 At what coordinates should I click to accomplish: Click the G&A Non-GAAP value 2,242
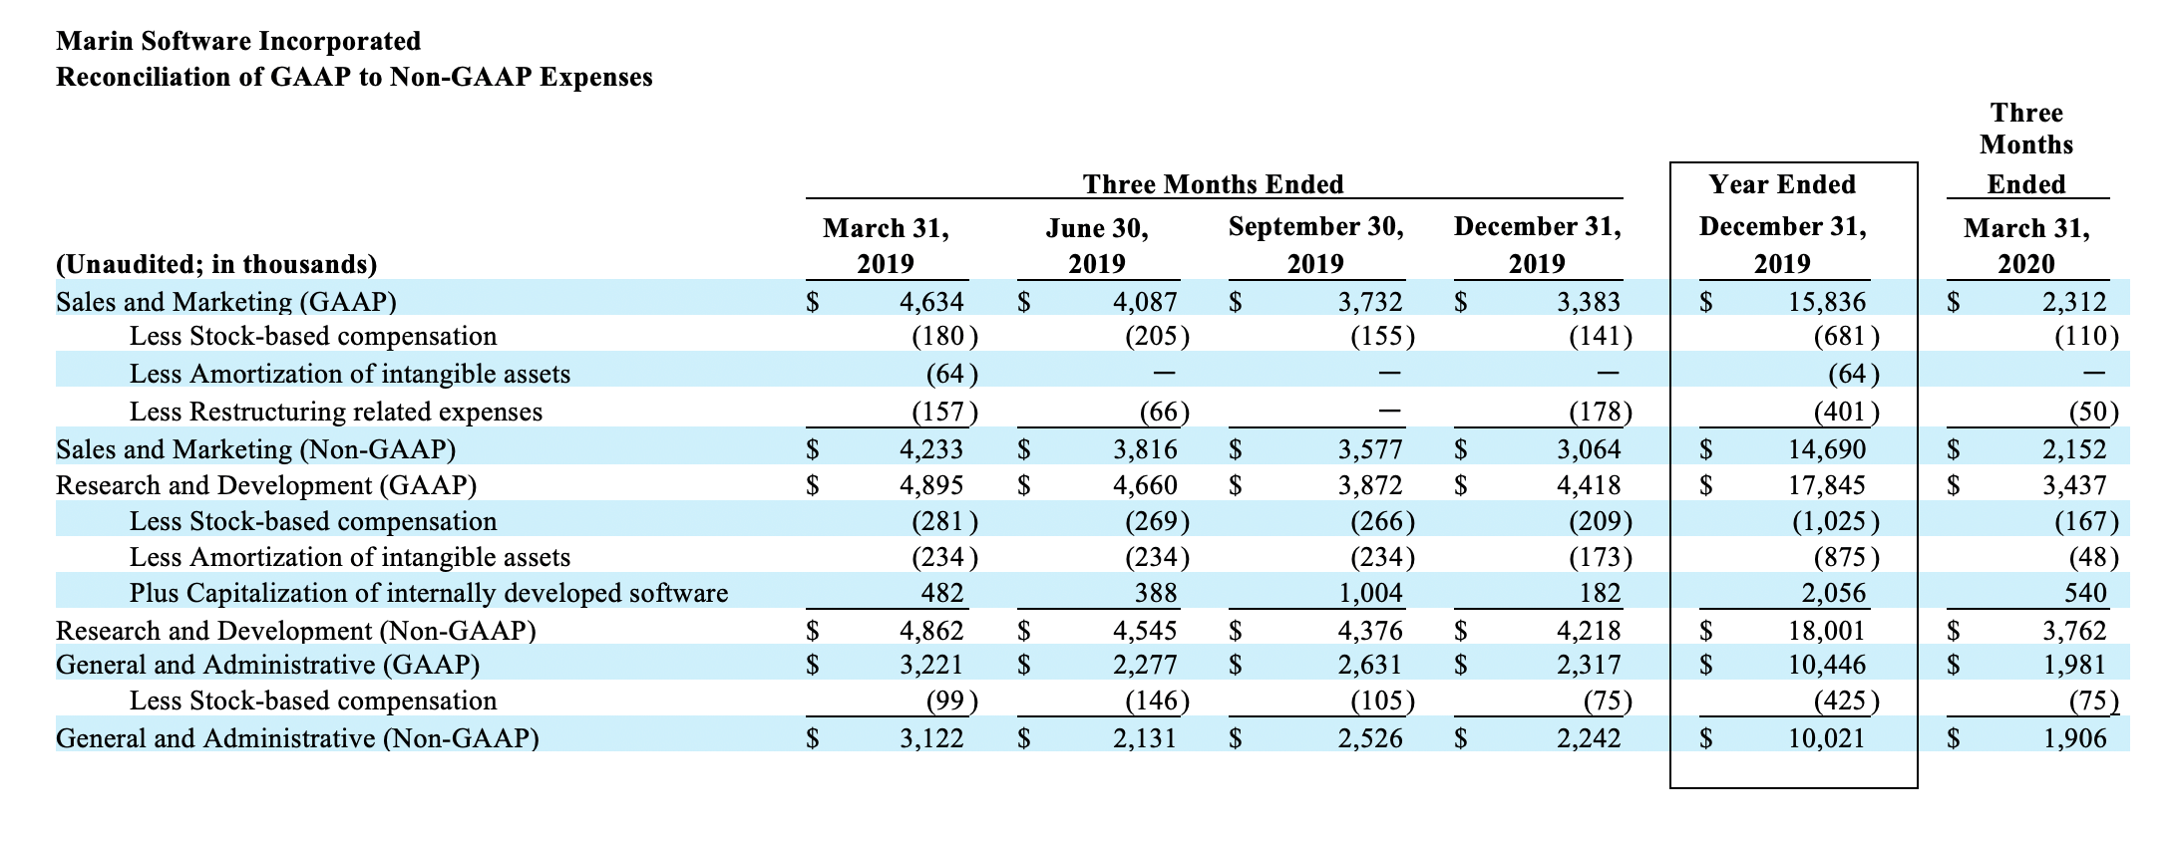pos(1589,738)
